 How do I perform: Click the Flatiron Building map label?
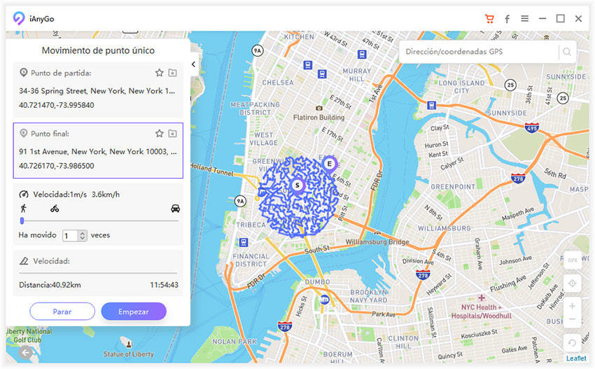[x=318, y=118]
